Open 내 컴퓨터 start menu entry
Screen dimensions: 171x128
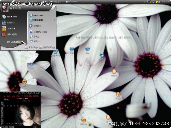36,20
